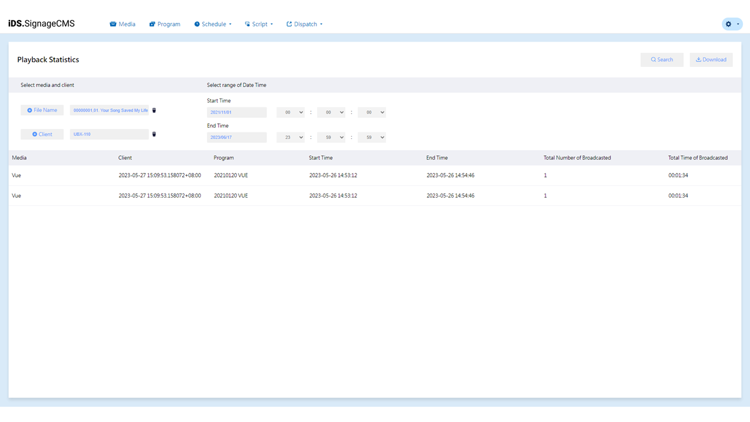The image size is (750, 422).
Task: Go to the Program page
Action: click(165, 24)
